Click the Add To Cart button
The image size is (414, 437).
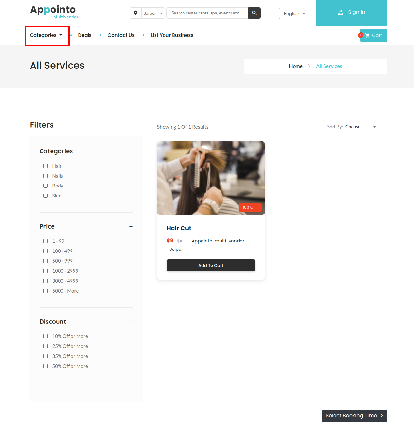(211, 265)
